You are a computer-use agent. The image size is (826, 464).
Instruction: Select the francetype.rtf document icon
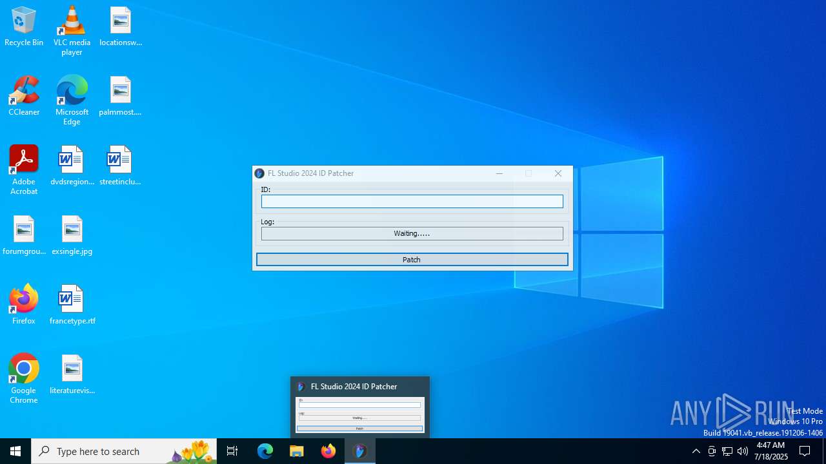coord(72,305)
